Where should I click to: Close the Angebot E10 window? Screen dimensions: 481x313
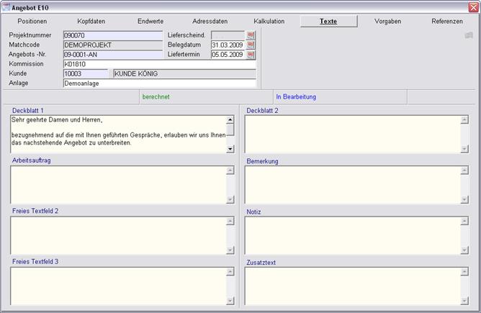(473, 6)
